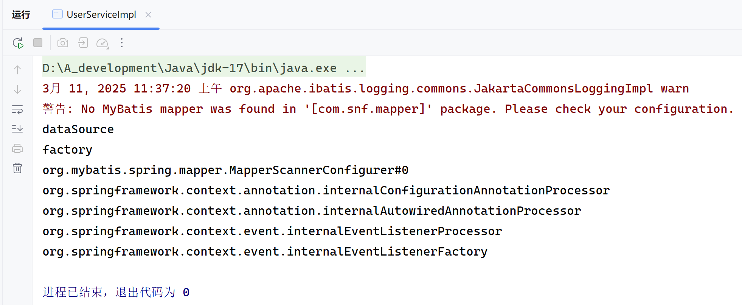The image size is (742, 305).
Task: Click the JakartaCommonsLoggingImpl warn log line
Action: 366,88
